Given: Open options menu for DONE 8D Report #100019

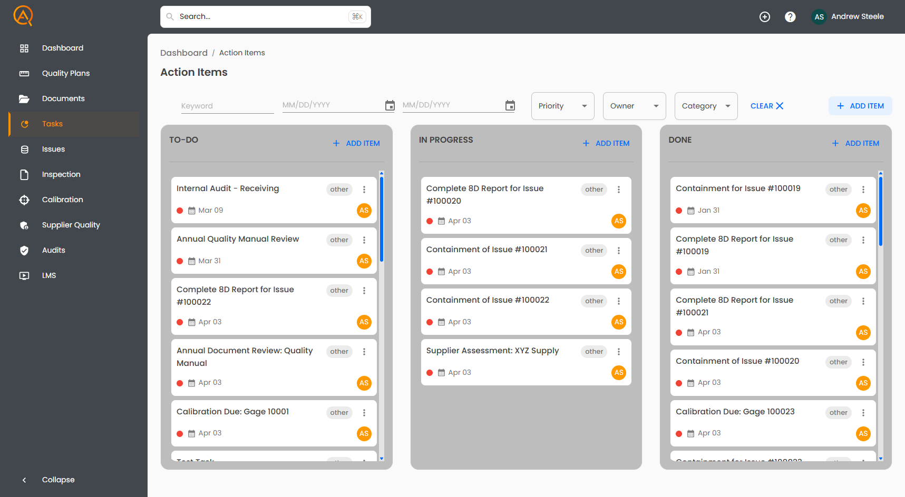Looking at the screenshot, I should tap(863, 240).
